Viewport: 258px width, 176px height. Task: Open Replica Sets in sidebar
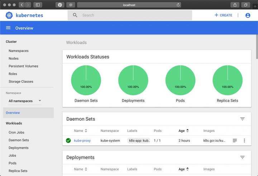(x=18, y=171)
